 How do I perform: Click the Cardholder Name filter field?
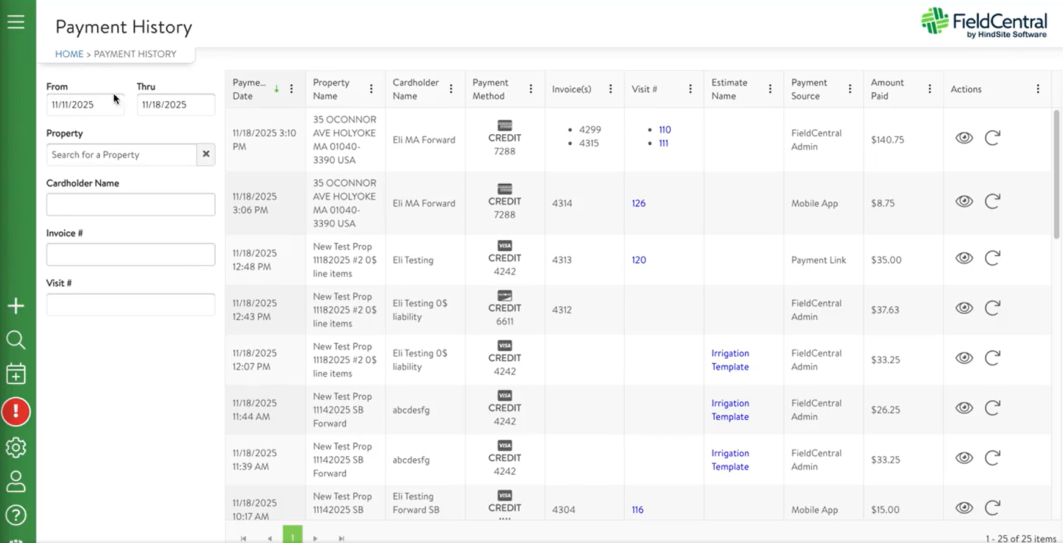pos(131,204)
